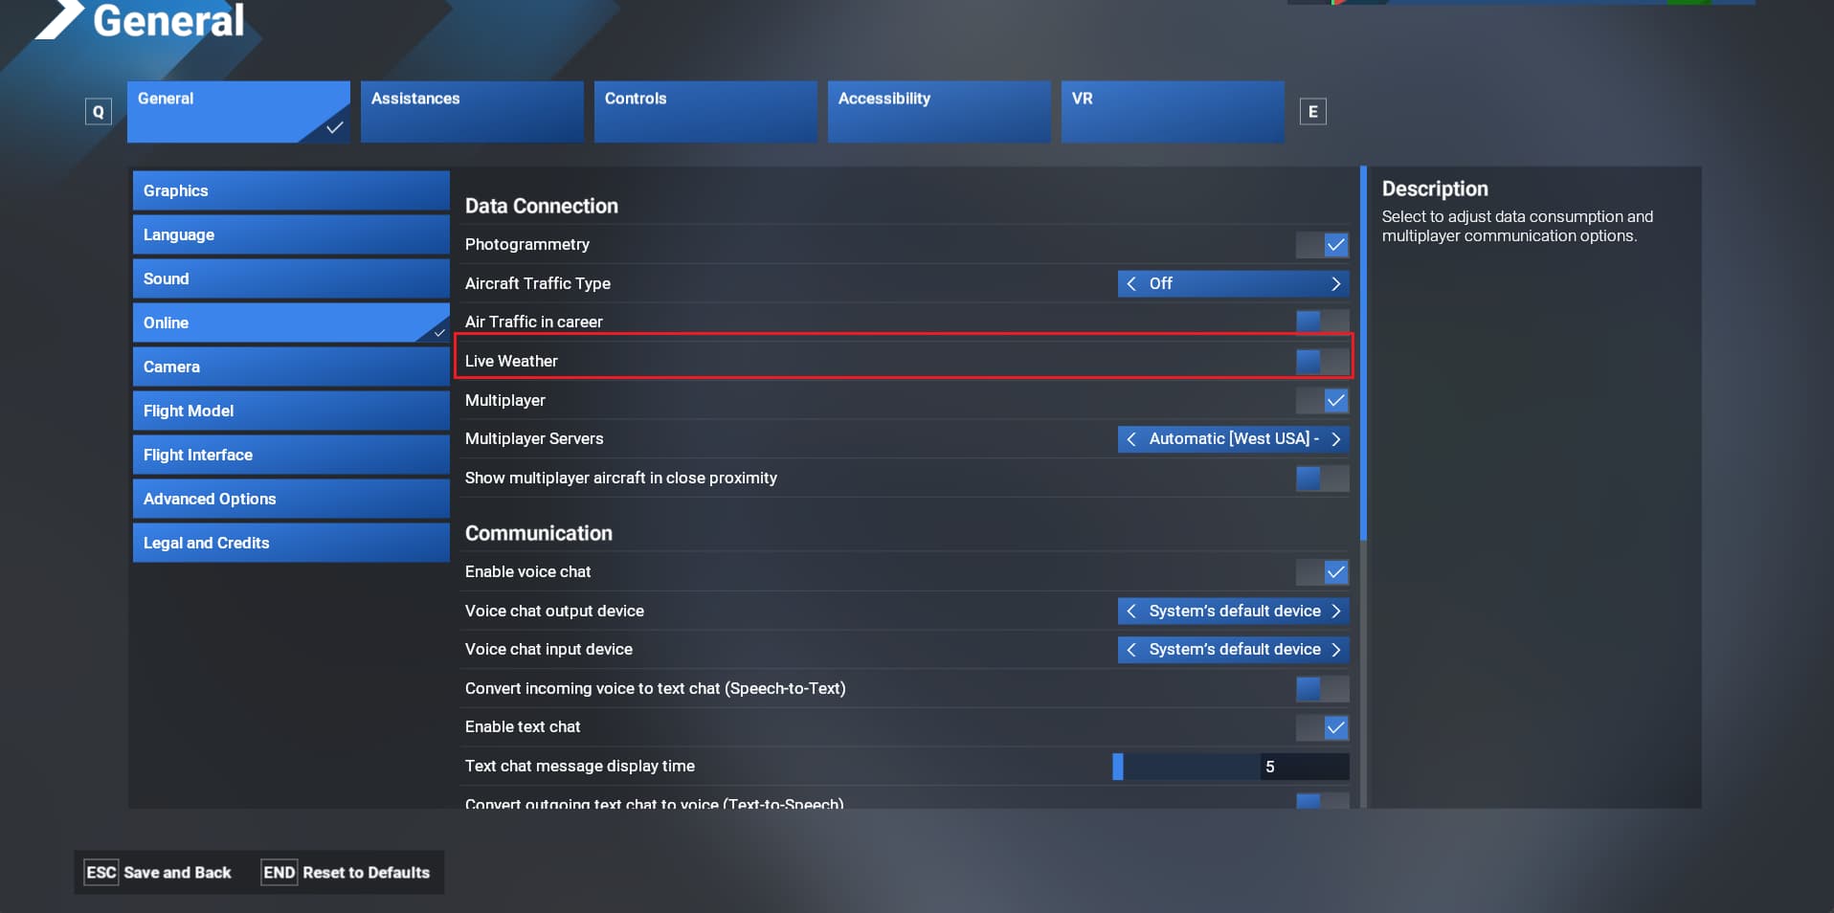Toggle Text-to-Speech outgoing chat conversion
The height and width of the screenshot is (913, 1834).
click(x=1322, y=801)
